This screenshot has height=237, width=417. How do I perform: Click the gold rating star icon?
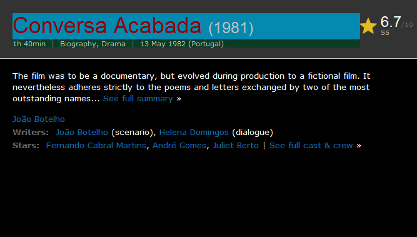368,26
